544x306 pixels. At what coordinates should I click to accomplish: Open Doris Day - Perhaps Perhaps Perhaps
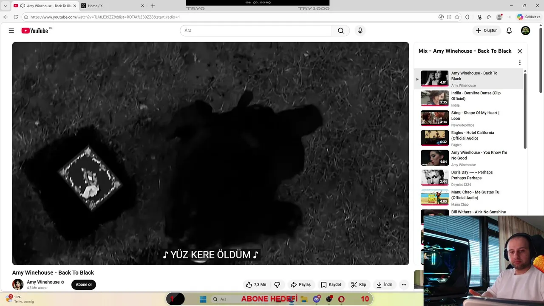coord(469,178)
